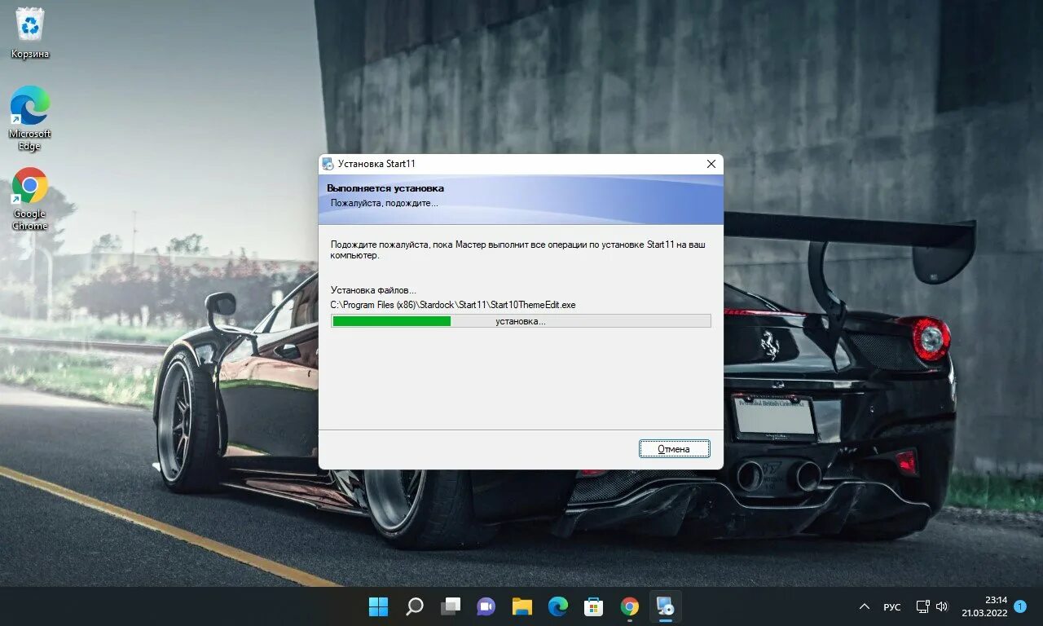Screen dimensions: 1043x626
Task: Show hidden icons tray chevron
Action: point(865,607)
